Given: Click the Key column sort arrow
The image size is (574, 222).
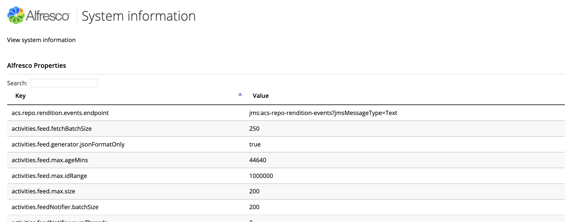Looking at the screenshot, I should (x=240, y=94).
